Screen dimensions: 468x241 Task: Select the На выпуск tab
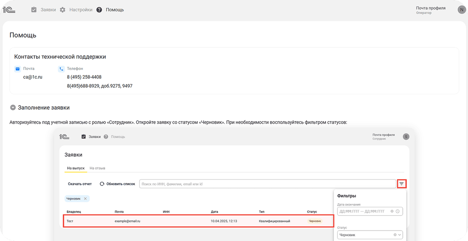click(76, 168)
